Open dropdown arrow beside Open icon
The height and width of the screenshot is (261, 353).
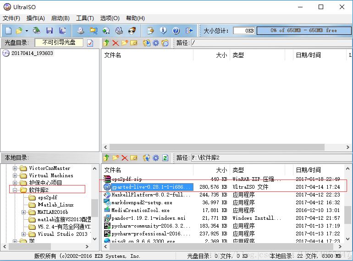click(x=27, y=31)
